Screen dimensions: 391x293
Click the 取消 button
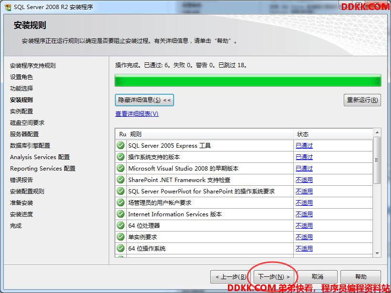318,277
